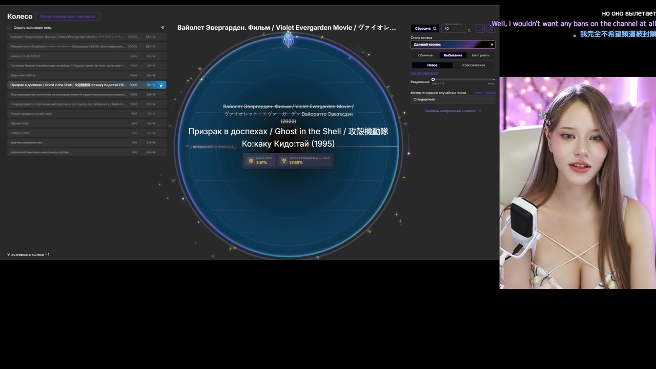Viewport: 656px width, 369px height.
Task: Click the lot chance target icon
Action: click(x=251, y=161)
